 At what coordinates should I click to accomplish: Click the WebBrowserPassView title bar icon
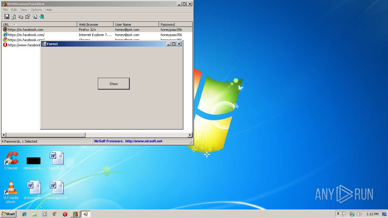4,4
